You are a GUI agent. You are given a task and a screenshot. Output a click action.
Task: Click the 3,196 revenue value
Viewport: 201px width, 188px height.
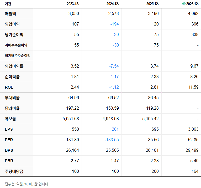click(154, 13)
